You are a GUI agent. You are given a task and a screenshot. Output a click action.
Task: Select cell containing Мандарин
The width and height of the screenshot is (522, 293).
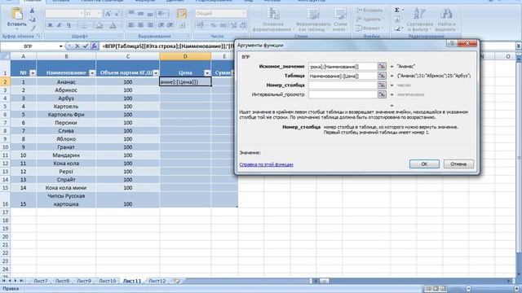click(x=66, y=155)
